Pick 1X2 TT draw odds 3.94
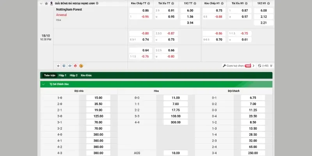Screen dimensions: 312x156 coord(190,23)
